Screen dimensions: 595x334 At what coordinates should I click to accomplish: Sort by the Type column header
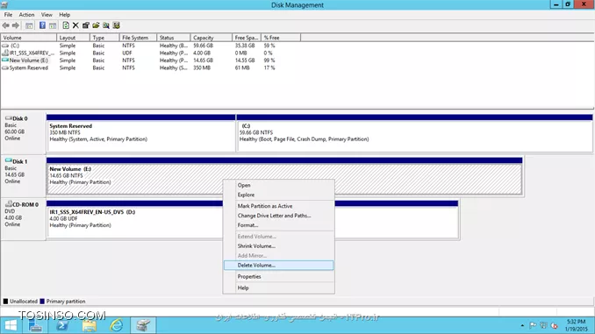[x=104, y=38]
